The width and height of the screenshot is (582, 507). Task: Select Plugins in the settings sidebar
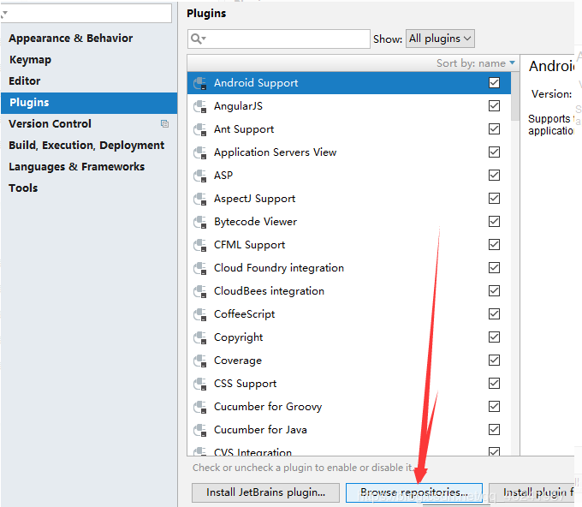coord(89,103)
